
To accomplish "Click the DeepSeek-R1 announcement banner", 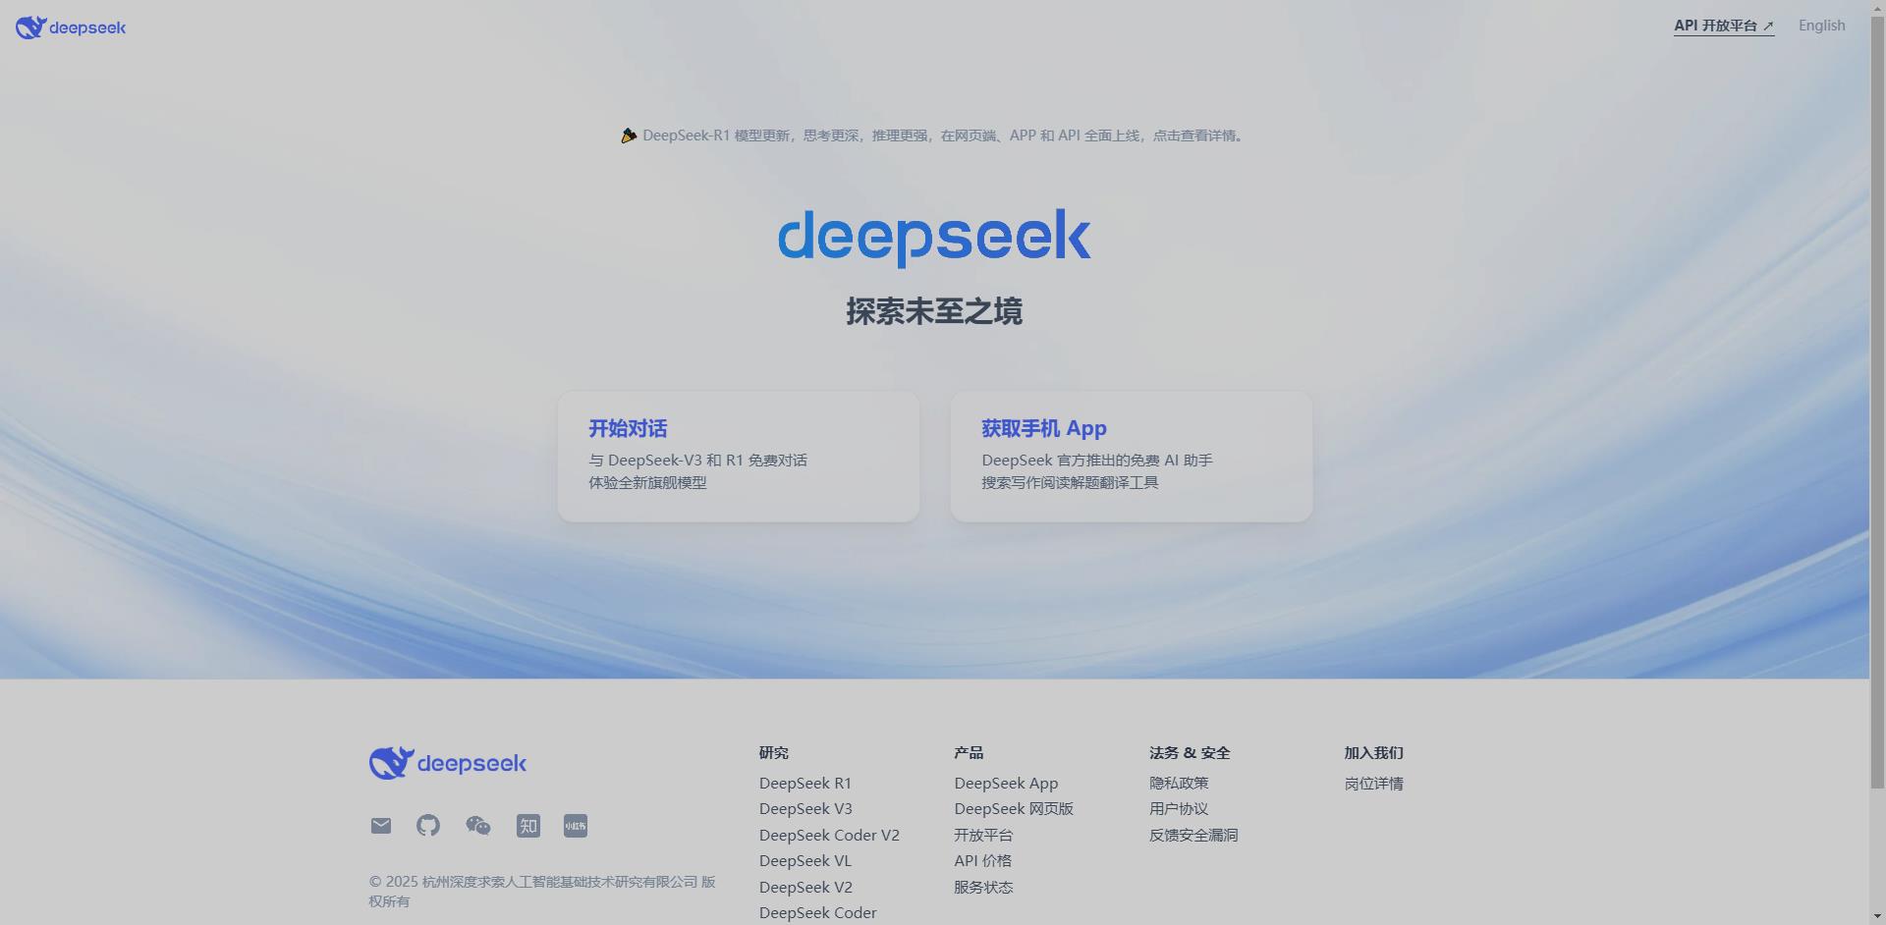I will point(933,136).
